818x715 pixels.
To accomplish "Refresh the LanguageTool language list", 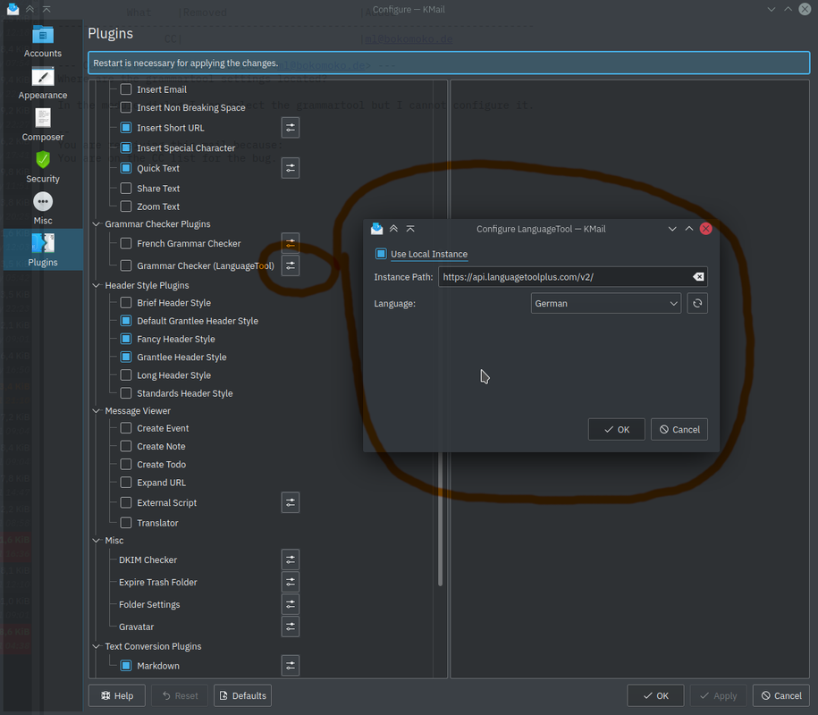I will (697, 303).
